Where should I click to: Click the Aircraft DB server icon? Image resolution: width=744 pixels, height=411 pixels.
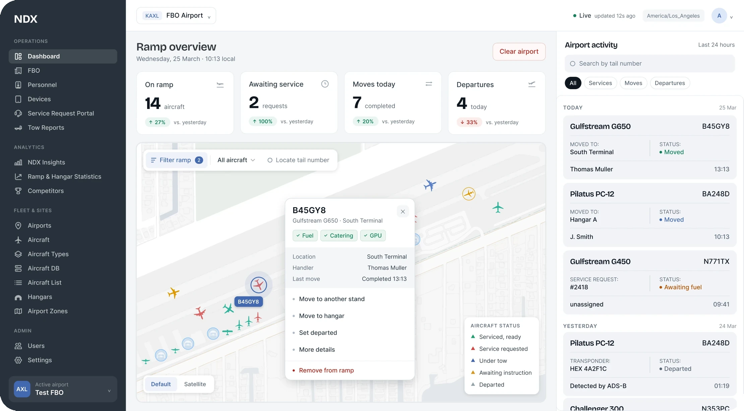click(x=18, y=269)
